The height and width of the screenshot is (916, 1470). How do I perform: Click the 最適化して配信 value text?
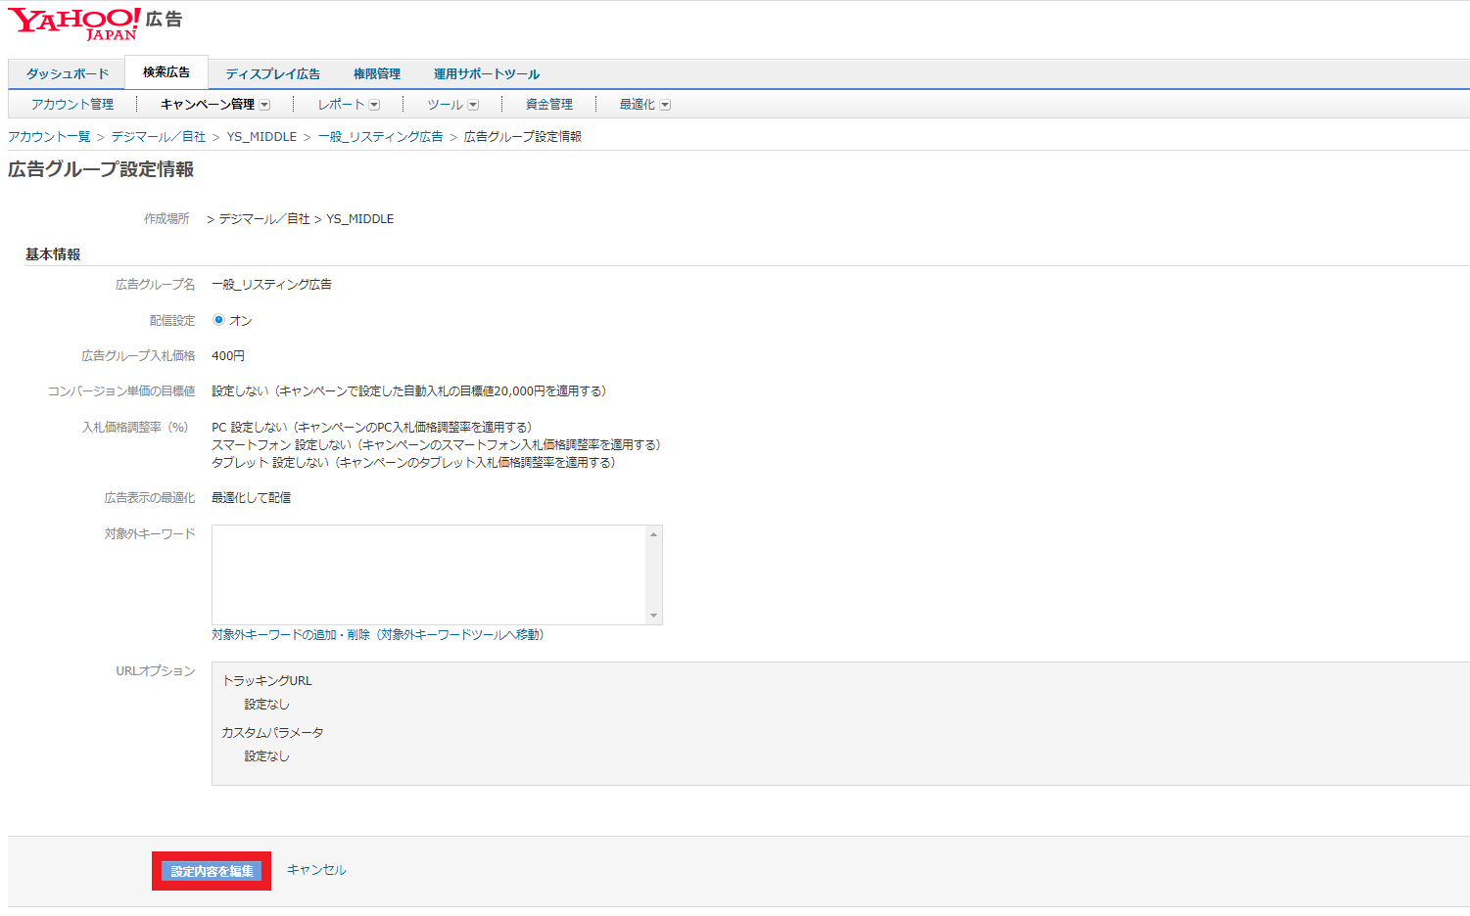[251, 497]
